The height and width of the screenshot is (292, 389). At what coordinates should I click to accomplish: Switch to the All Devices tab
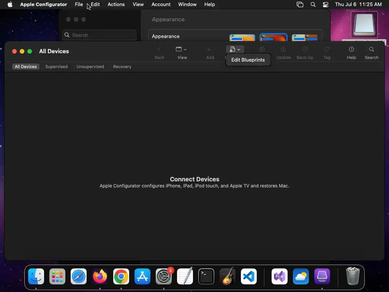tap(25, 67)
